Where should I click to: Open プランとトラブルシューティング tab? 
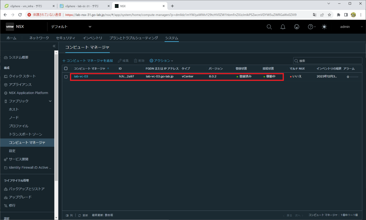pyautogui.click(x=134, y=38)
